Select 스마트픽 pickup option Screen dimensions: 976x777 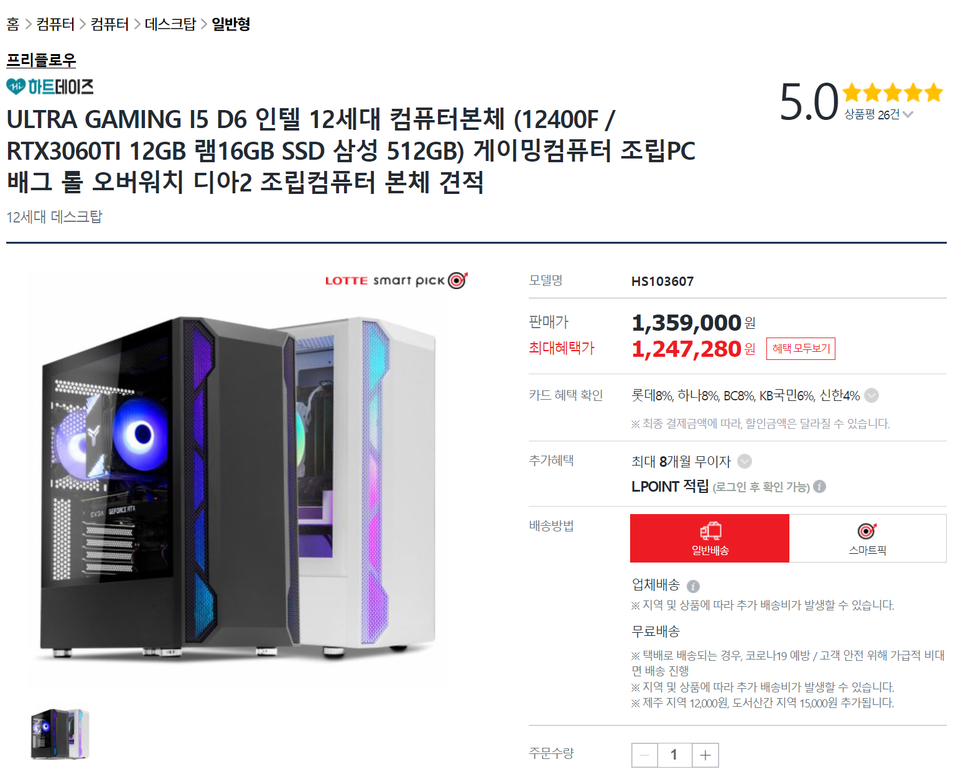point(868,538)
